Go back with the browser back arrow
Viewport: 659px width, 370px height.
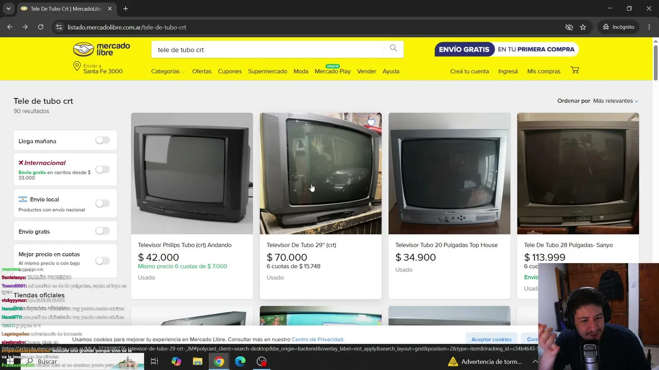10,27
